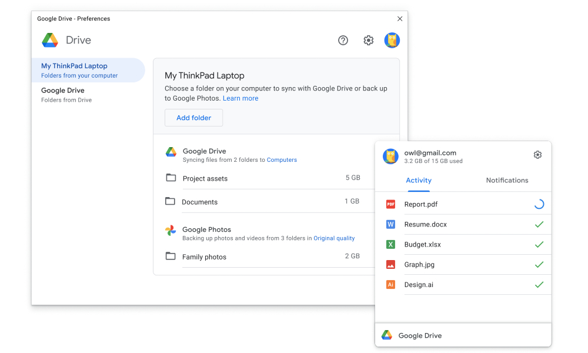Click the Budget.xlsx file name
Viewport: 588px width, 353px height.
coord(422,244)
